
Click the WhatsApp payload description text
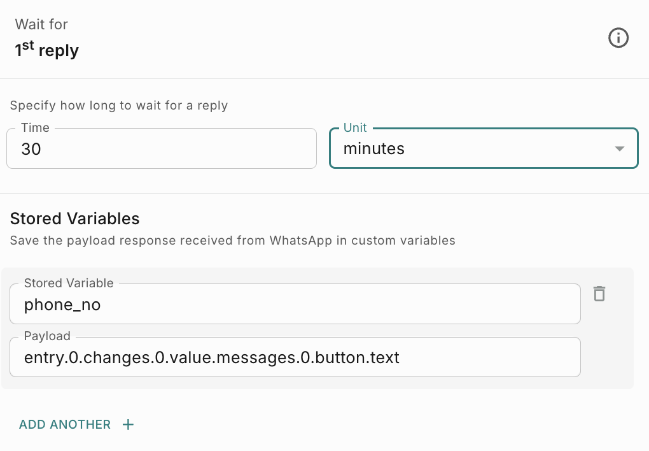click(x=232, y=241)
